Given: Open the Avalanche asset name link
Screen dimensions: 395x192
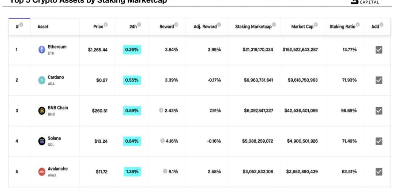Looking at the screenshot, I should pyautogui.click(x=58, y=169).
